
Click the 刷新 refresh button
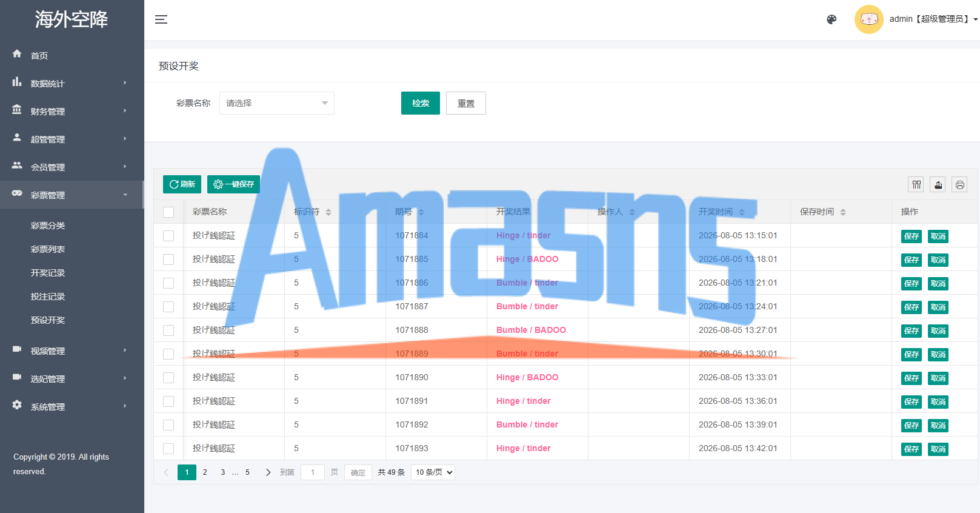pyautogui.click(x=182, y=184)
